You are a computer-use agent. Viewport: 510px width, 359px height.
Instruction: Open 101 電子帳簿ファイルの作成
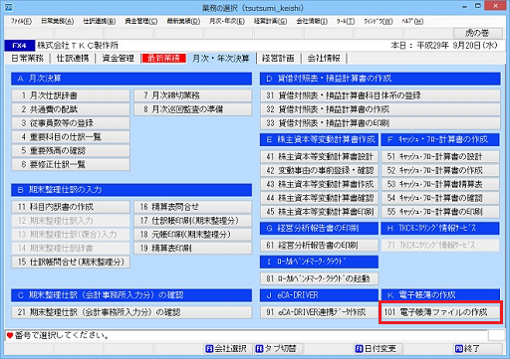point(440,312)
